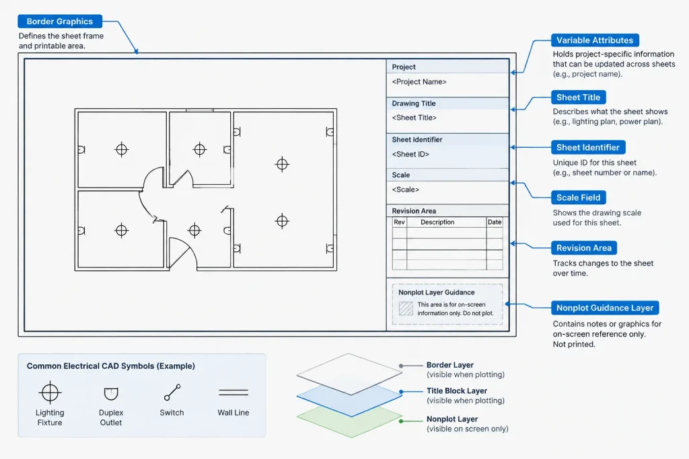Click the blue Variable Attributes callout label

595,40
